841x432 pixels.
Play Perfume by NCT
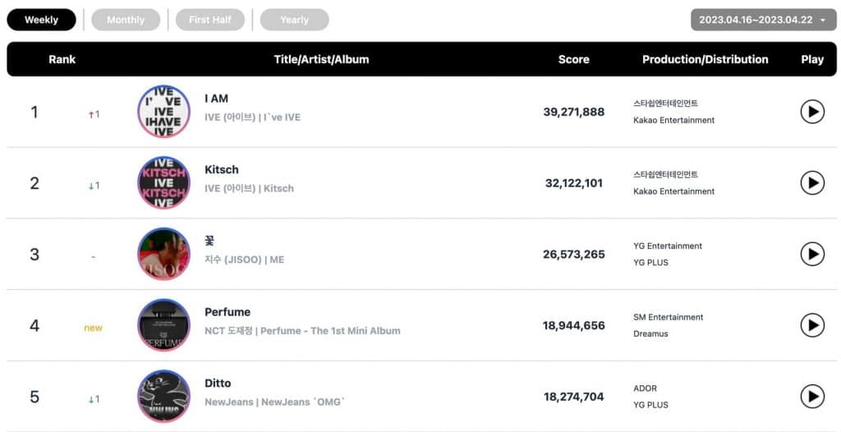click(811, 325)
